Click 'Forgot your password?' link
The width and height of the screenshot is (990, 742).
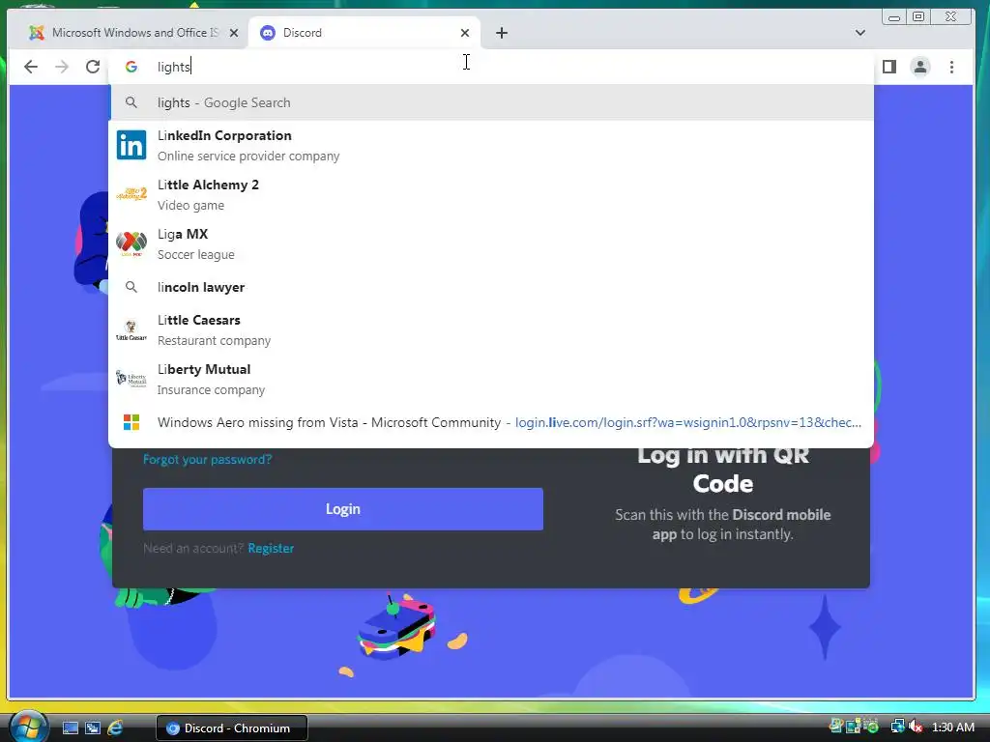click(x=207, y=459)
